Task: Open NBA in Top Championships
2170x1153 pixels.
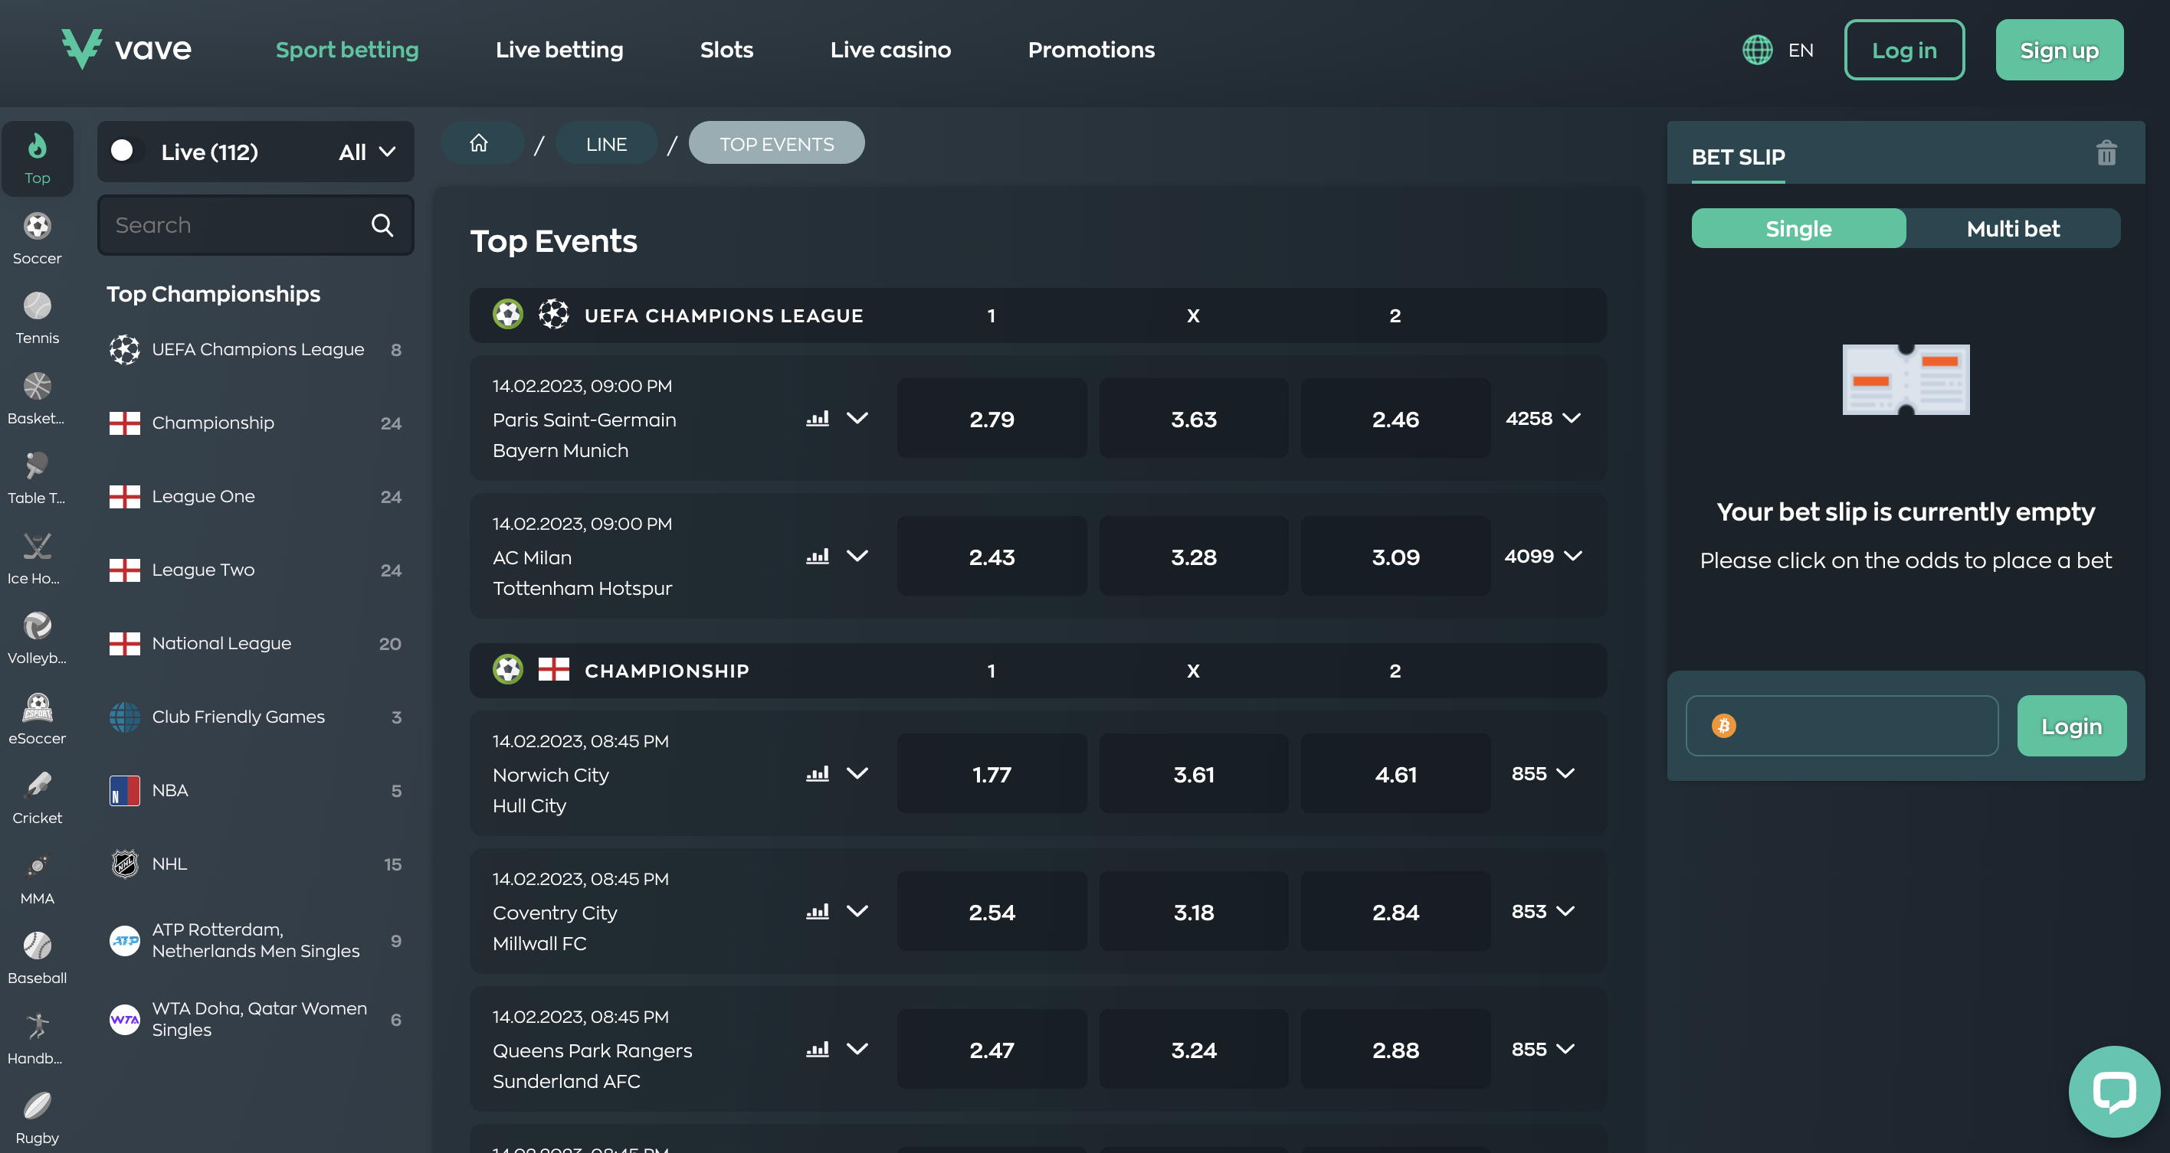Action: (x=255, y=790)
